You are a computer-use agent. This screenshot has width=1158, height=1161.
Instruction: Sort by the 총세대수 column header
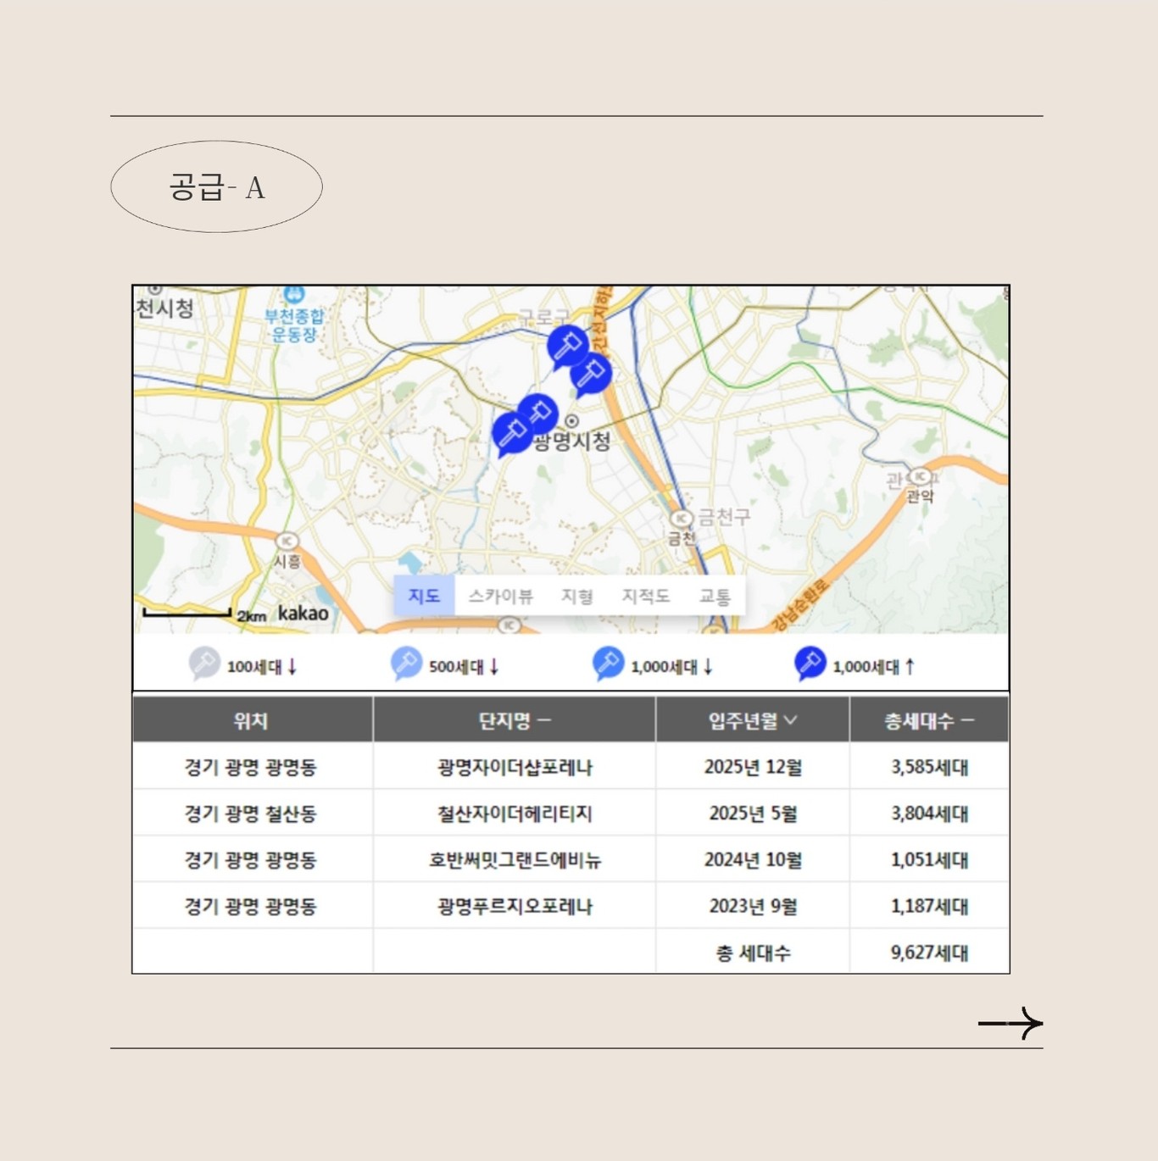pos(929,720)
